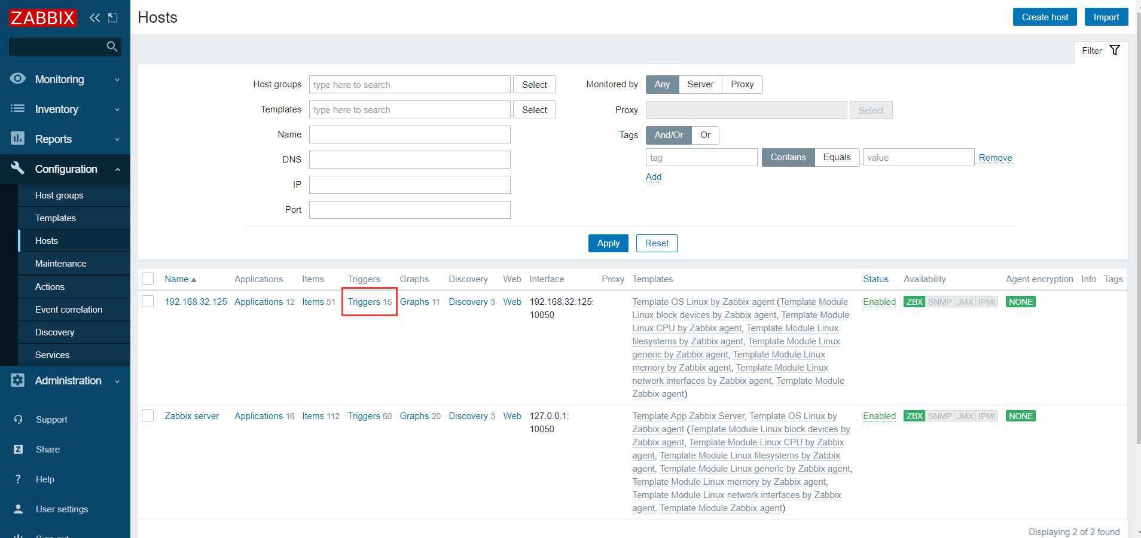Reset the host filter
The image size is (1141, 538).
pyautogui.click(x=657, y=243)
